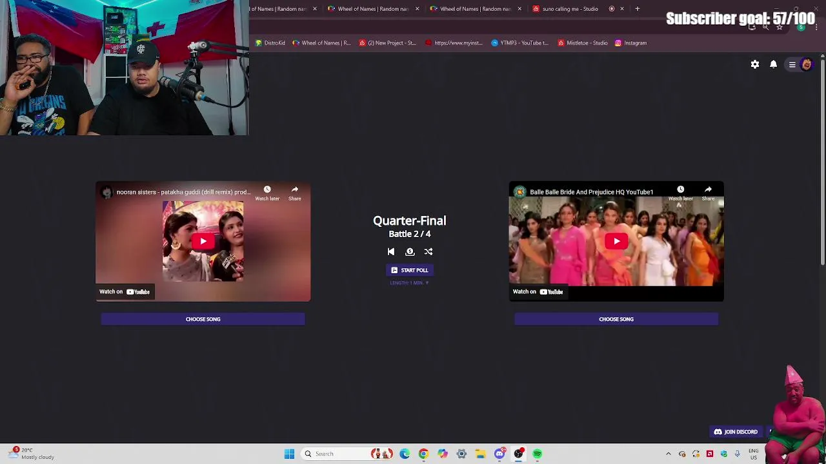Switch to the suno calling me - Studio tab

[x=570, y=9]
